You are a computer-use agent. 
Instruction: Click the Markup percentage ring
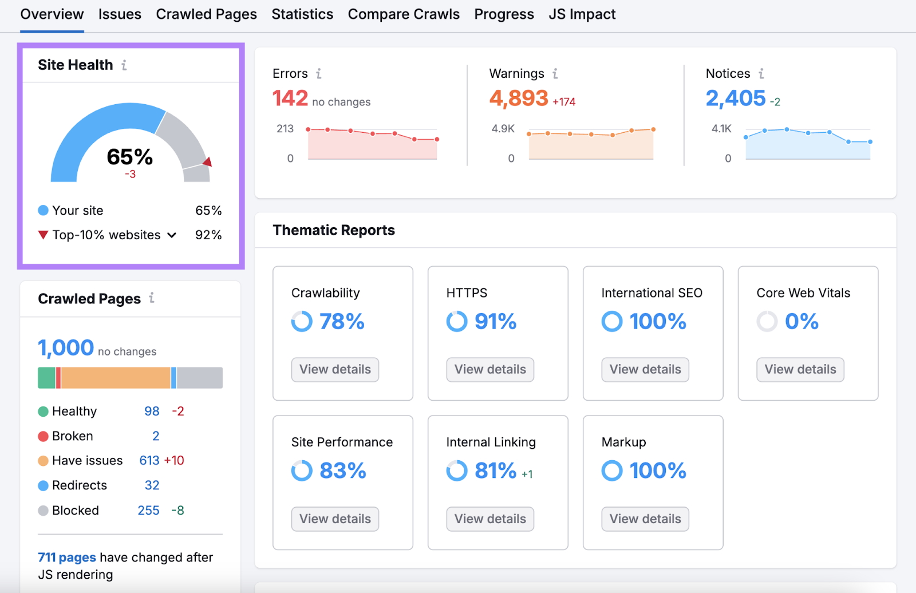[611, 471]
